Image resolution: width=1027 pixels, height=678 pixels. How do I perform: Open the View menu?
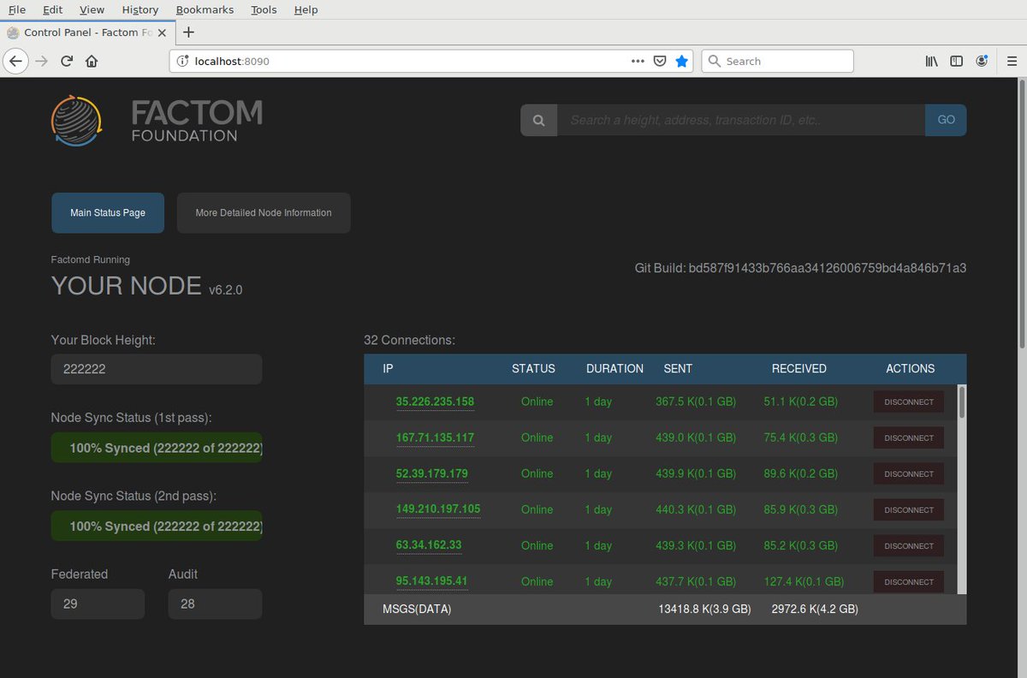(x=92, y=9)
